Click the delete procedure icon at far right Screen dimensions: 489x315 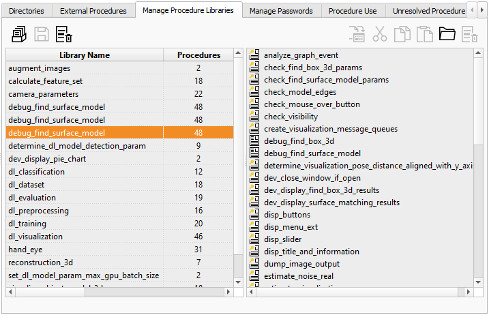469,34
